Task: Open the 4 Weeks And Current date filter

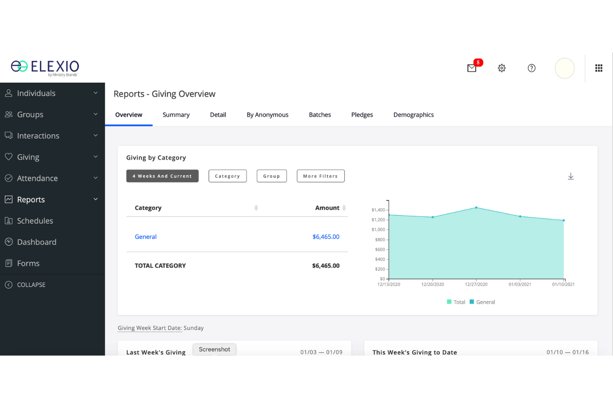Action: (162, 176)
